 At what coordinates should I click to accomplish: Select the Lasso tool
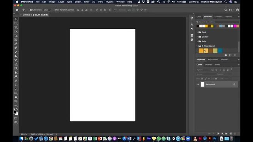[16, 27]
